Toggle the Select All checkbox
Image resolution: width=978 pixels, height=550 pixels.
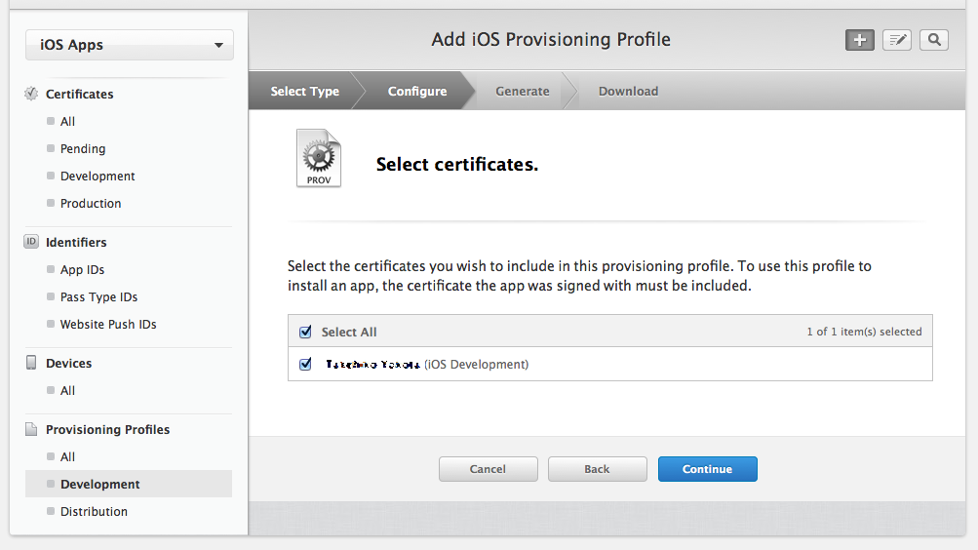pos(306,332)
